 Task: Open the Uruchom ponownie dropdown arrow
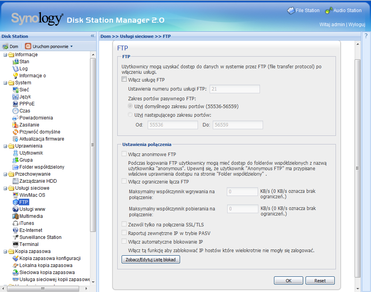(x=71, y=46)
